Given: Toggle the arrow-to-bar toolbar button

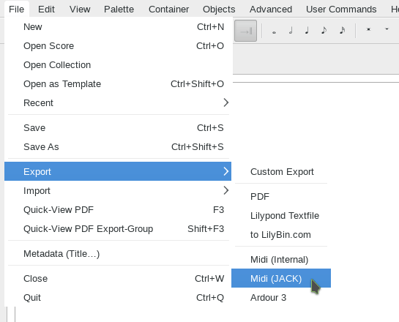Looking at the screenshot, I should click(x=245, y=31).
